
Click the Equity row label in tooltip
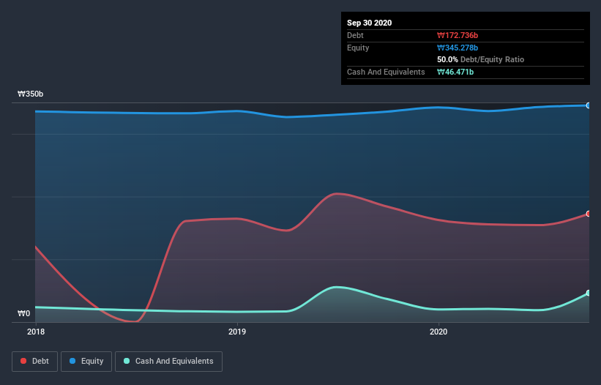(x=358, y=48)
